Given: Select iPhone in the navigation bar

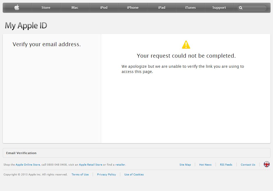Looking at the screenshot, I should (x=133, y=7).
